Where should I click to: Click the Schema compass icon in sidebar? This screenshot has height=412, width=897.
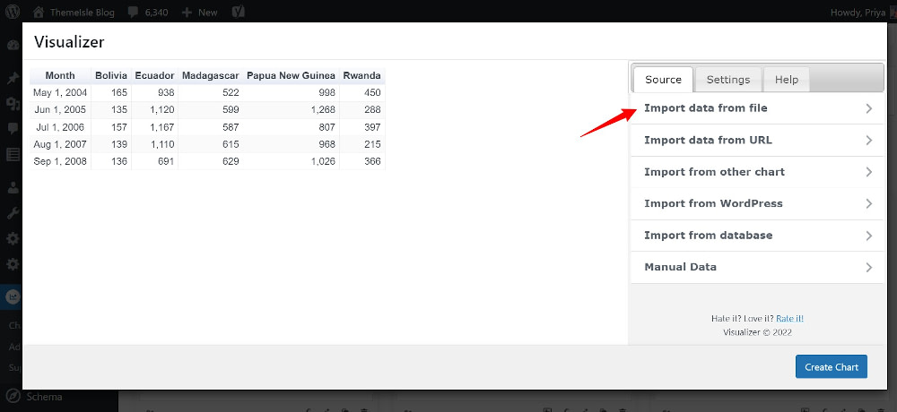click(13, 397)
